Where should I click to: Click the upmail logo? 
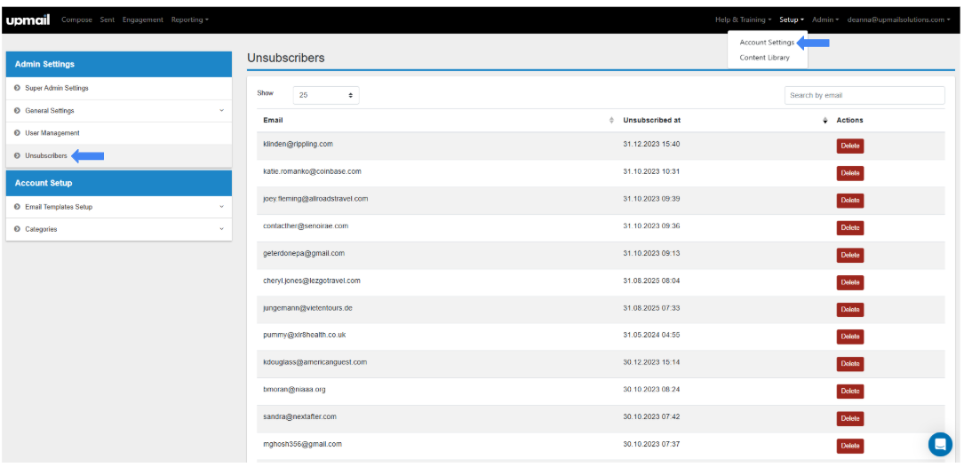[28, 20]
